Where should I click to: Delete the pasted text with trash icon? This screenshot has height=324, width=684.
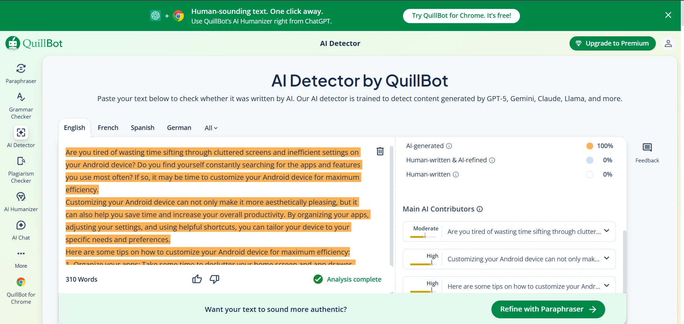pyautogui.click(x=380, y=151)
